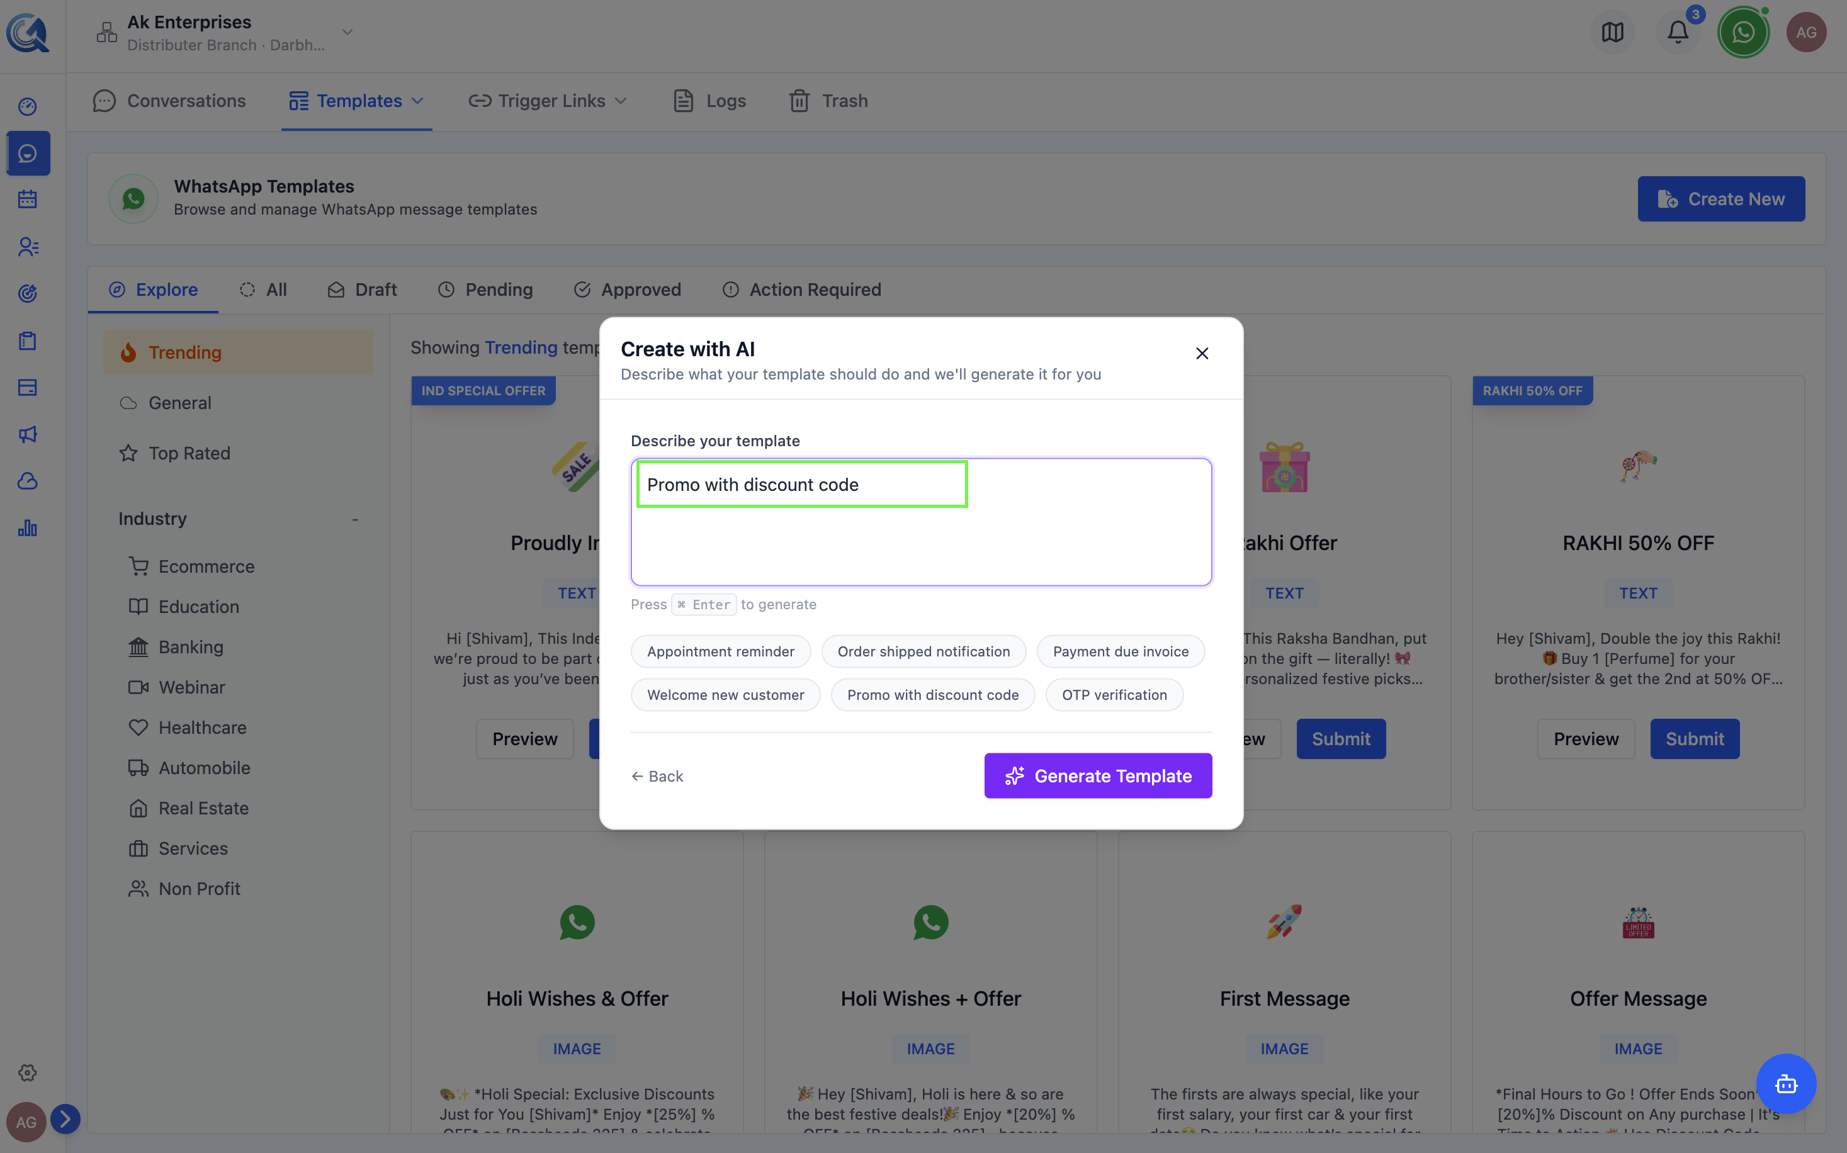1847x1153 pixels.
Task: Expand sidebar with the arrow button
Action: click(x=65, y=1118)
